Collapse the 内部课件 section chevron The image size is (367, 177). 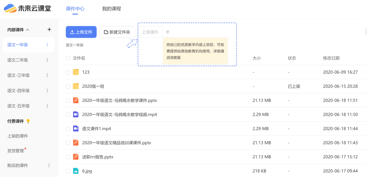(x=28, y=30)
